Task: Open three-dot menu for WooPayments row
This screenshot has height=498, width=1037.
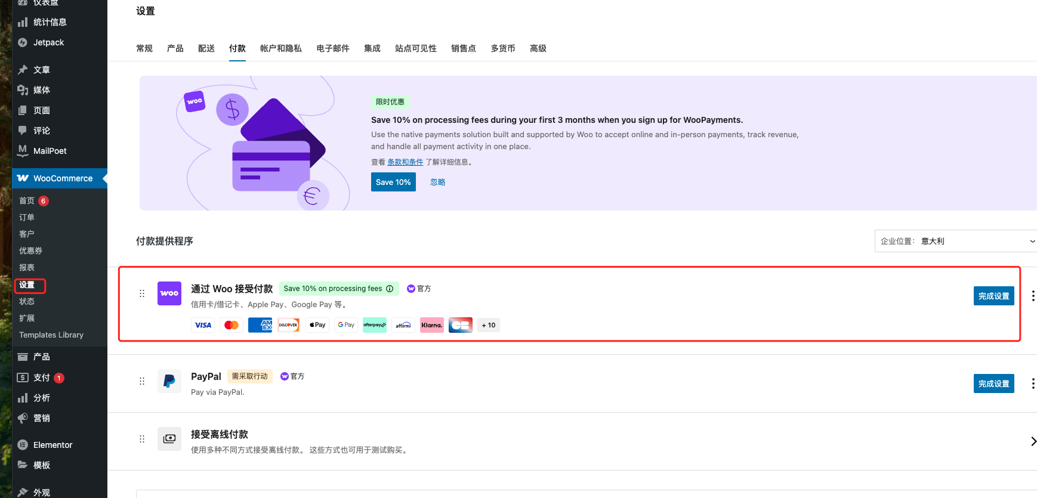Action: [x=1033, y=296]
